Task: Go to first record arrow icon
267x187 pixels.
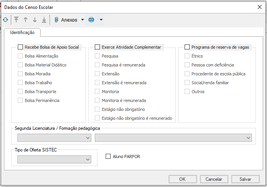Action: click(16, 20)
